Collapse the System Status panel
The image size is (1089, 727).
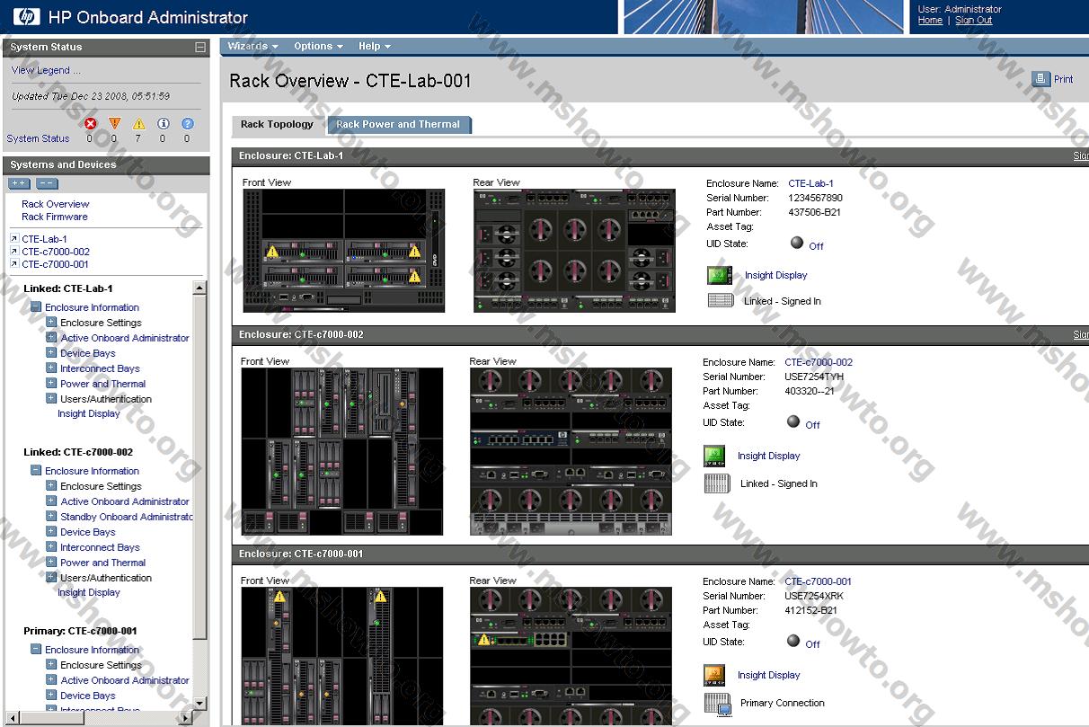(200, 47)
